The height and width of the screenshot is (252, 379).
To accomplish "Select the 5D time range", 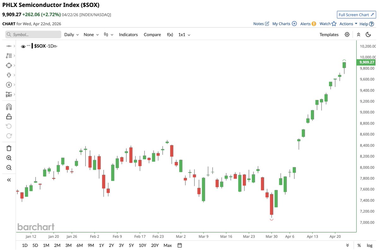I will point(35,245).
